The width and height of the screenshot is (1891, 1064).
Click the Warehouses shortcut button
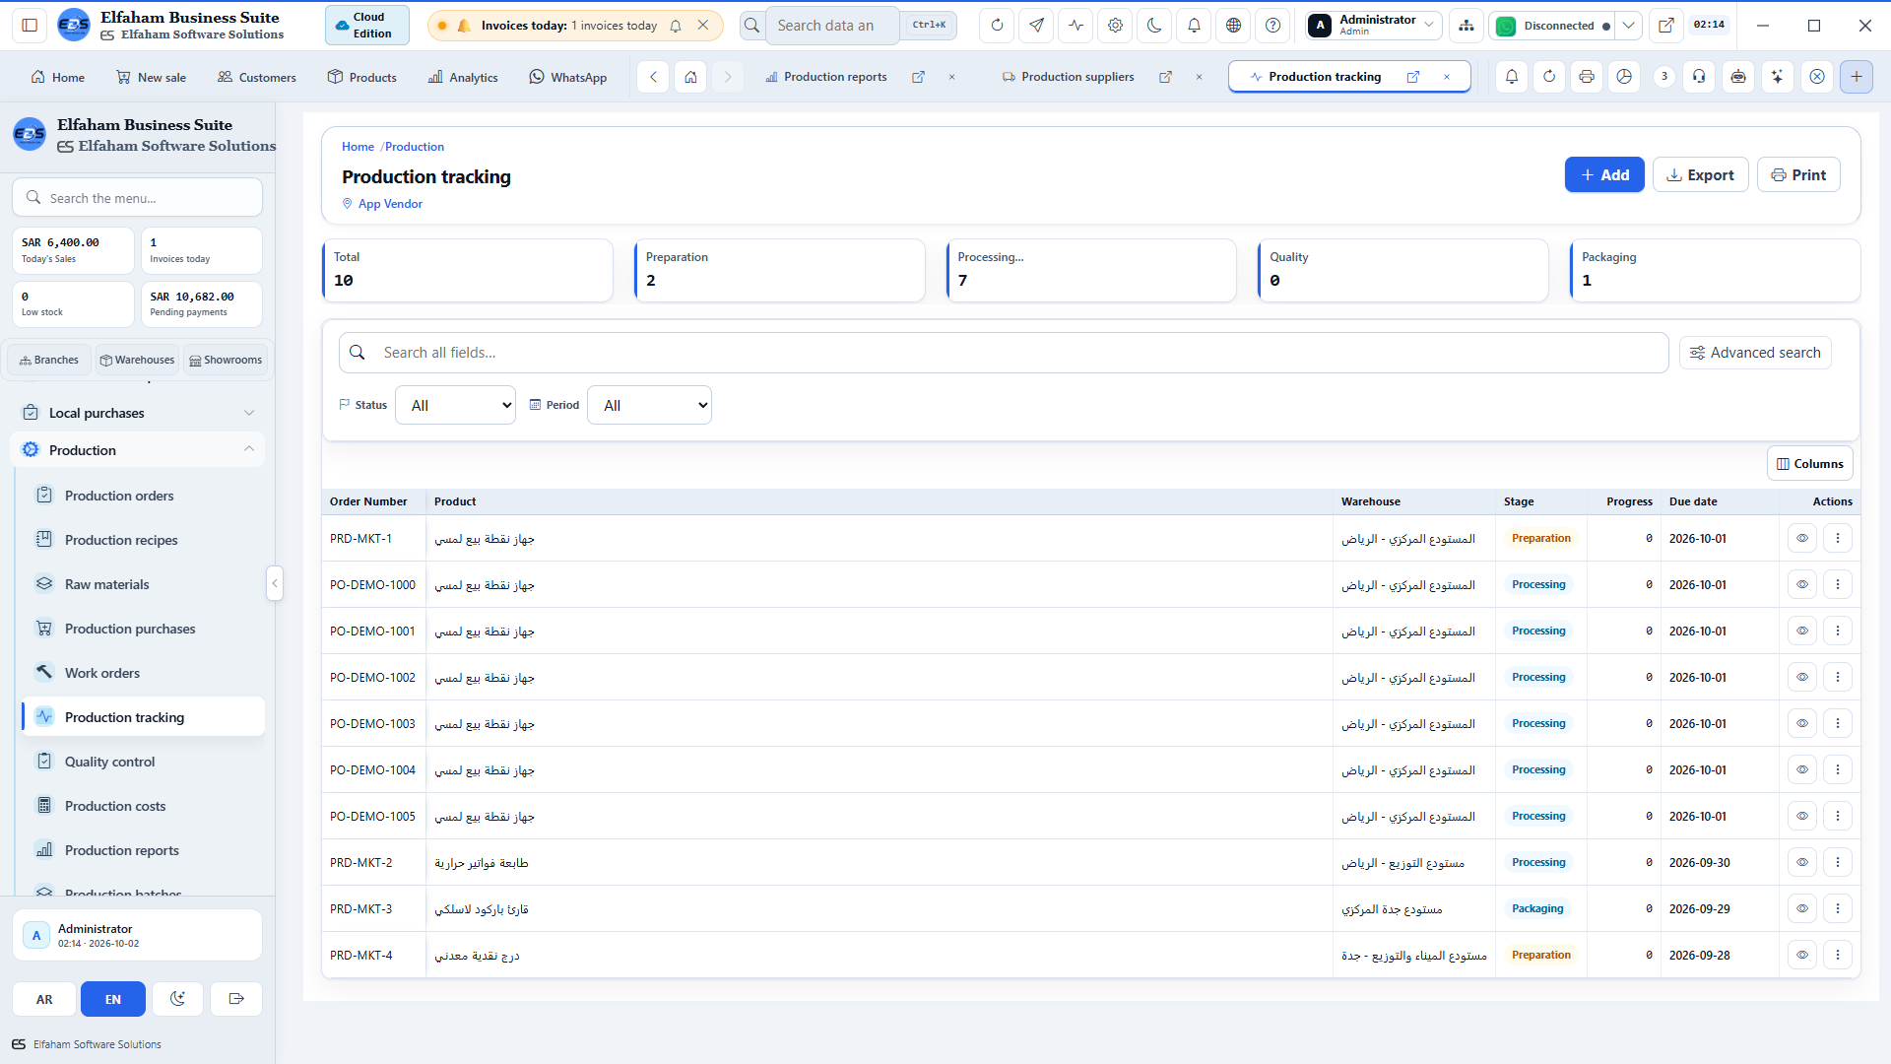(x=137, y=361)
